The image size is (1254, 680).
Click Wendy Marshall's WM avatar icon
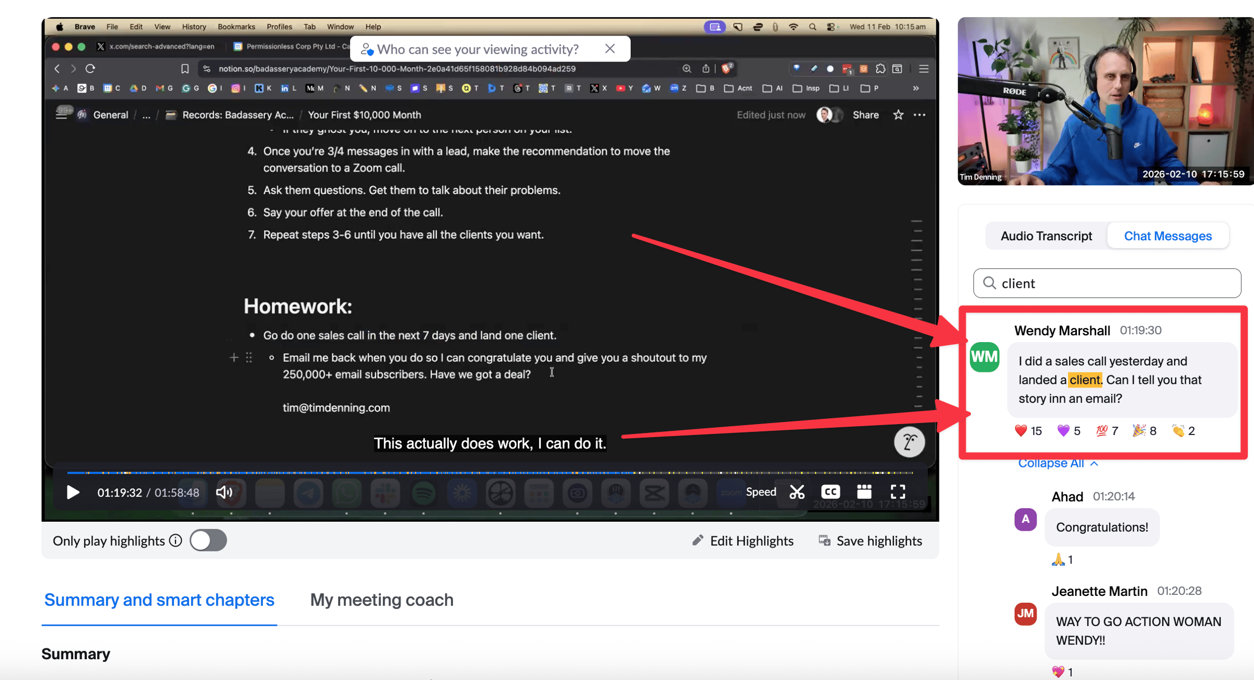point(984,357)
